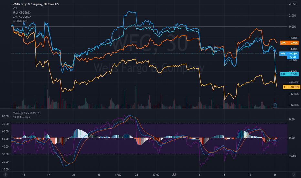Click the '8' date on time axis

click(224, 175)
